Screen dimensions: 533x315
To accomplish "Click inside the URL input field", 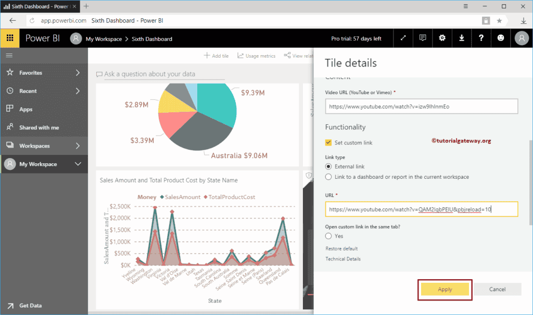I will point(422,209).
